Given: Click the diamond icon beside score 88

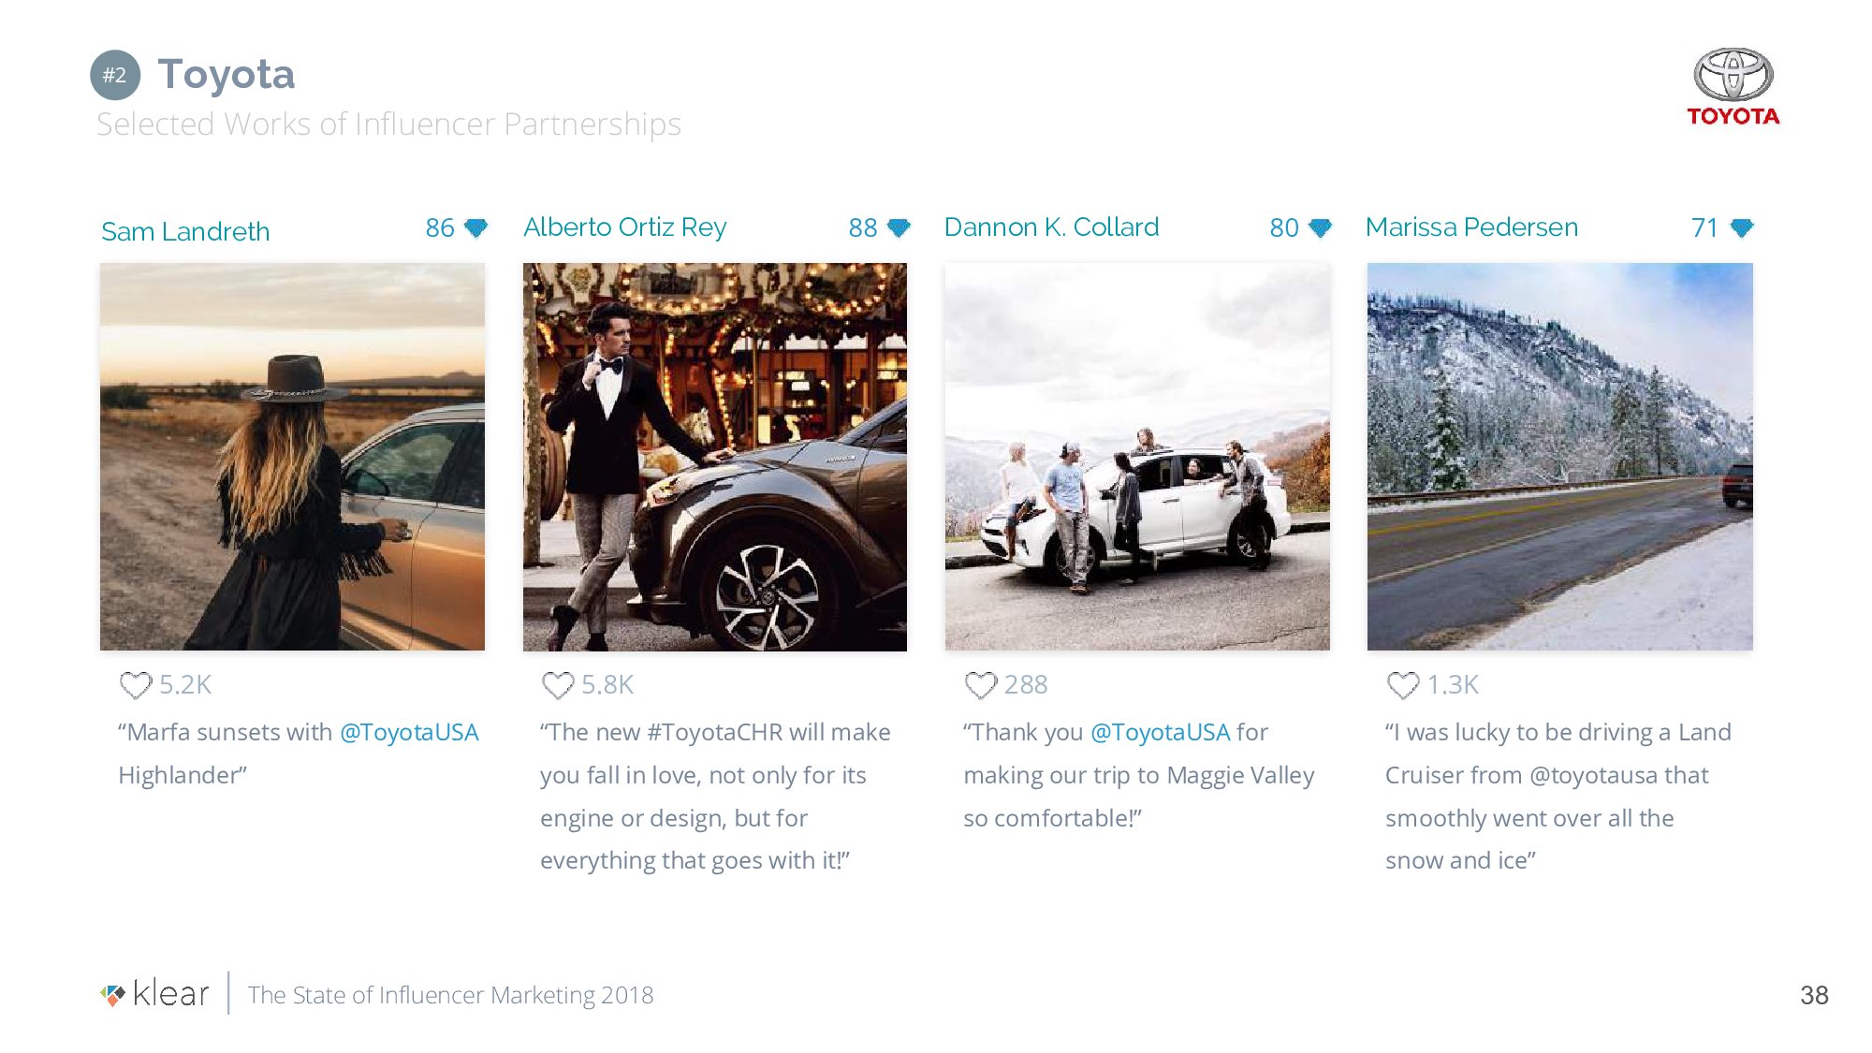Looking at the screenshot, I should point(899,227).
